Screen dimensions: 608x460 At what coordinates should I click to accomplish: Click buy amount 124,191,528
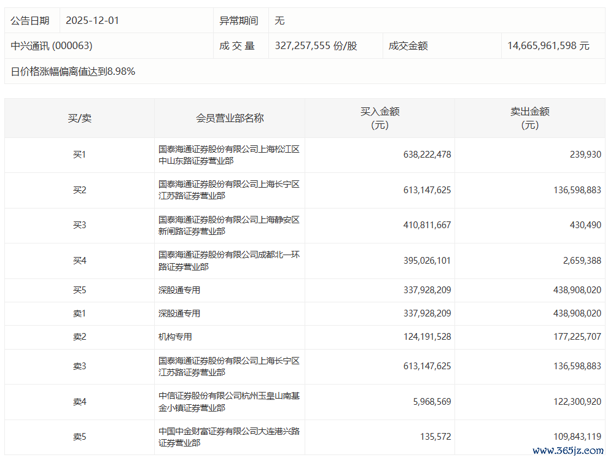(x=427, y=337)
